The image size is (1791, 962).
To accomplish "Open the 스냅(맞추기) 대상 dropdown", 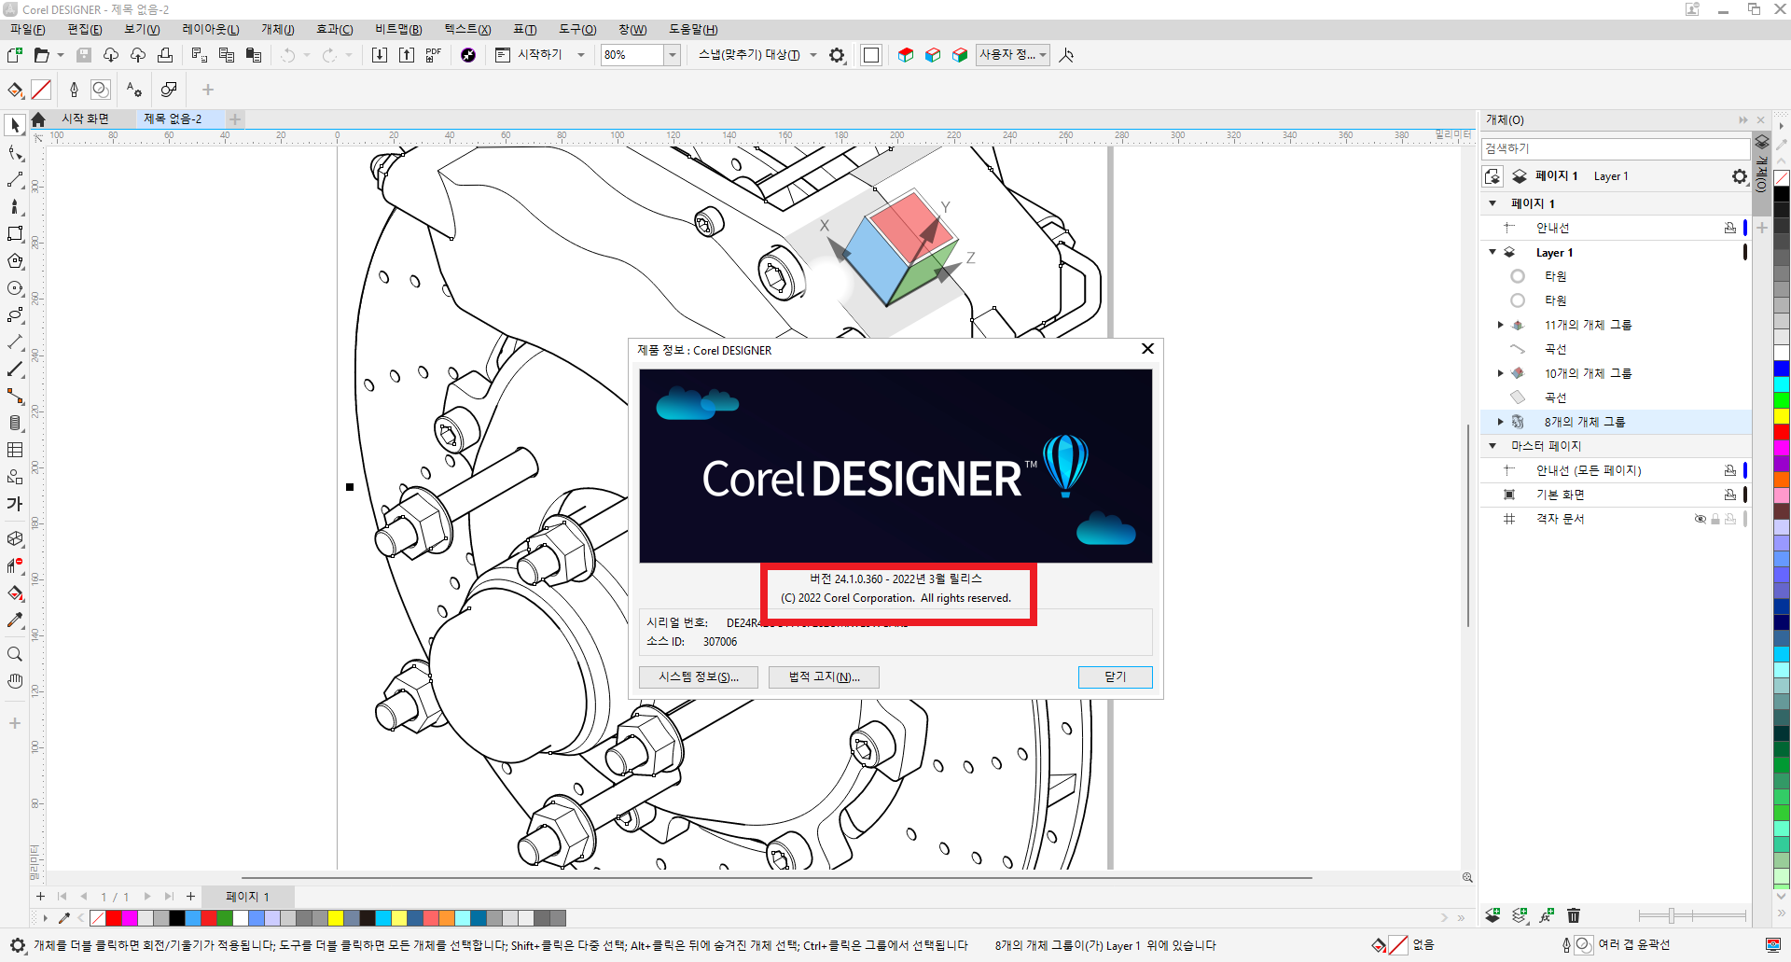I will (x=813, y=55).
